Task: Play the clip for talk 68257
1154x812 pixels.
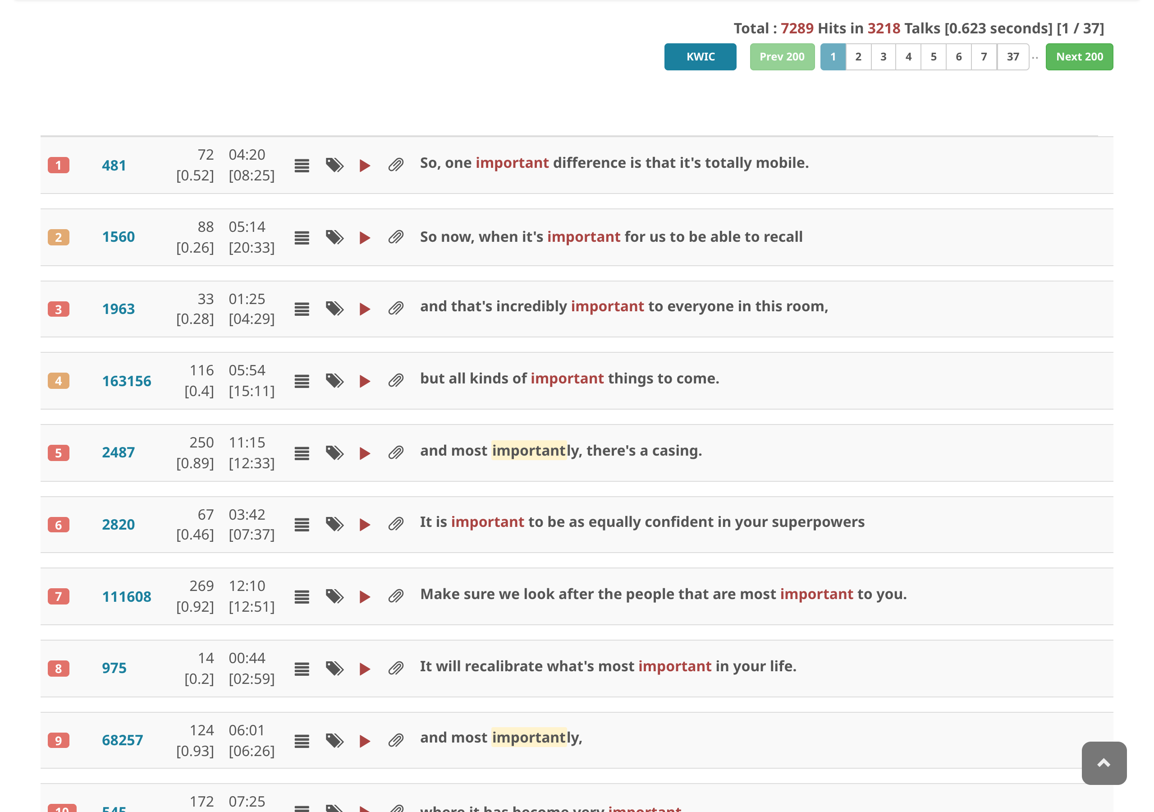Action: 365,741
